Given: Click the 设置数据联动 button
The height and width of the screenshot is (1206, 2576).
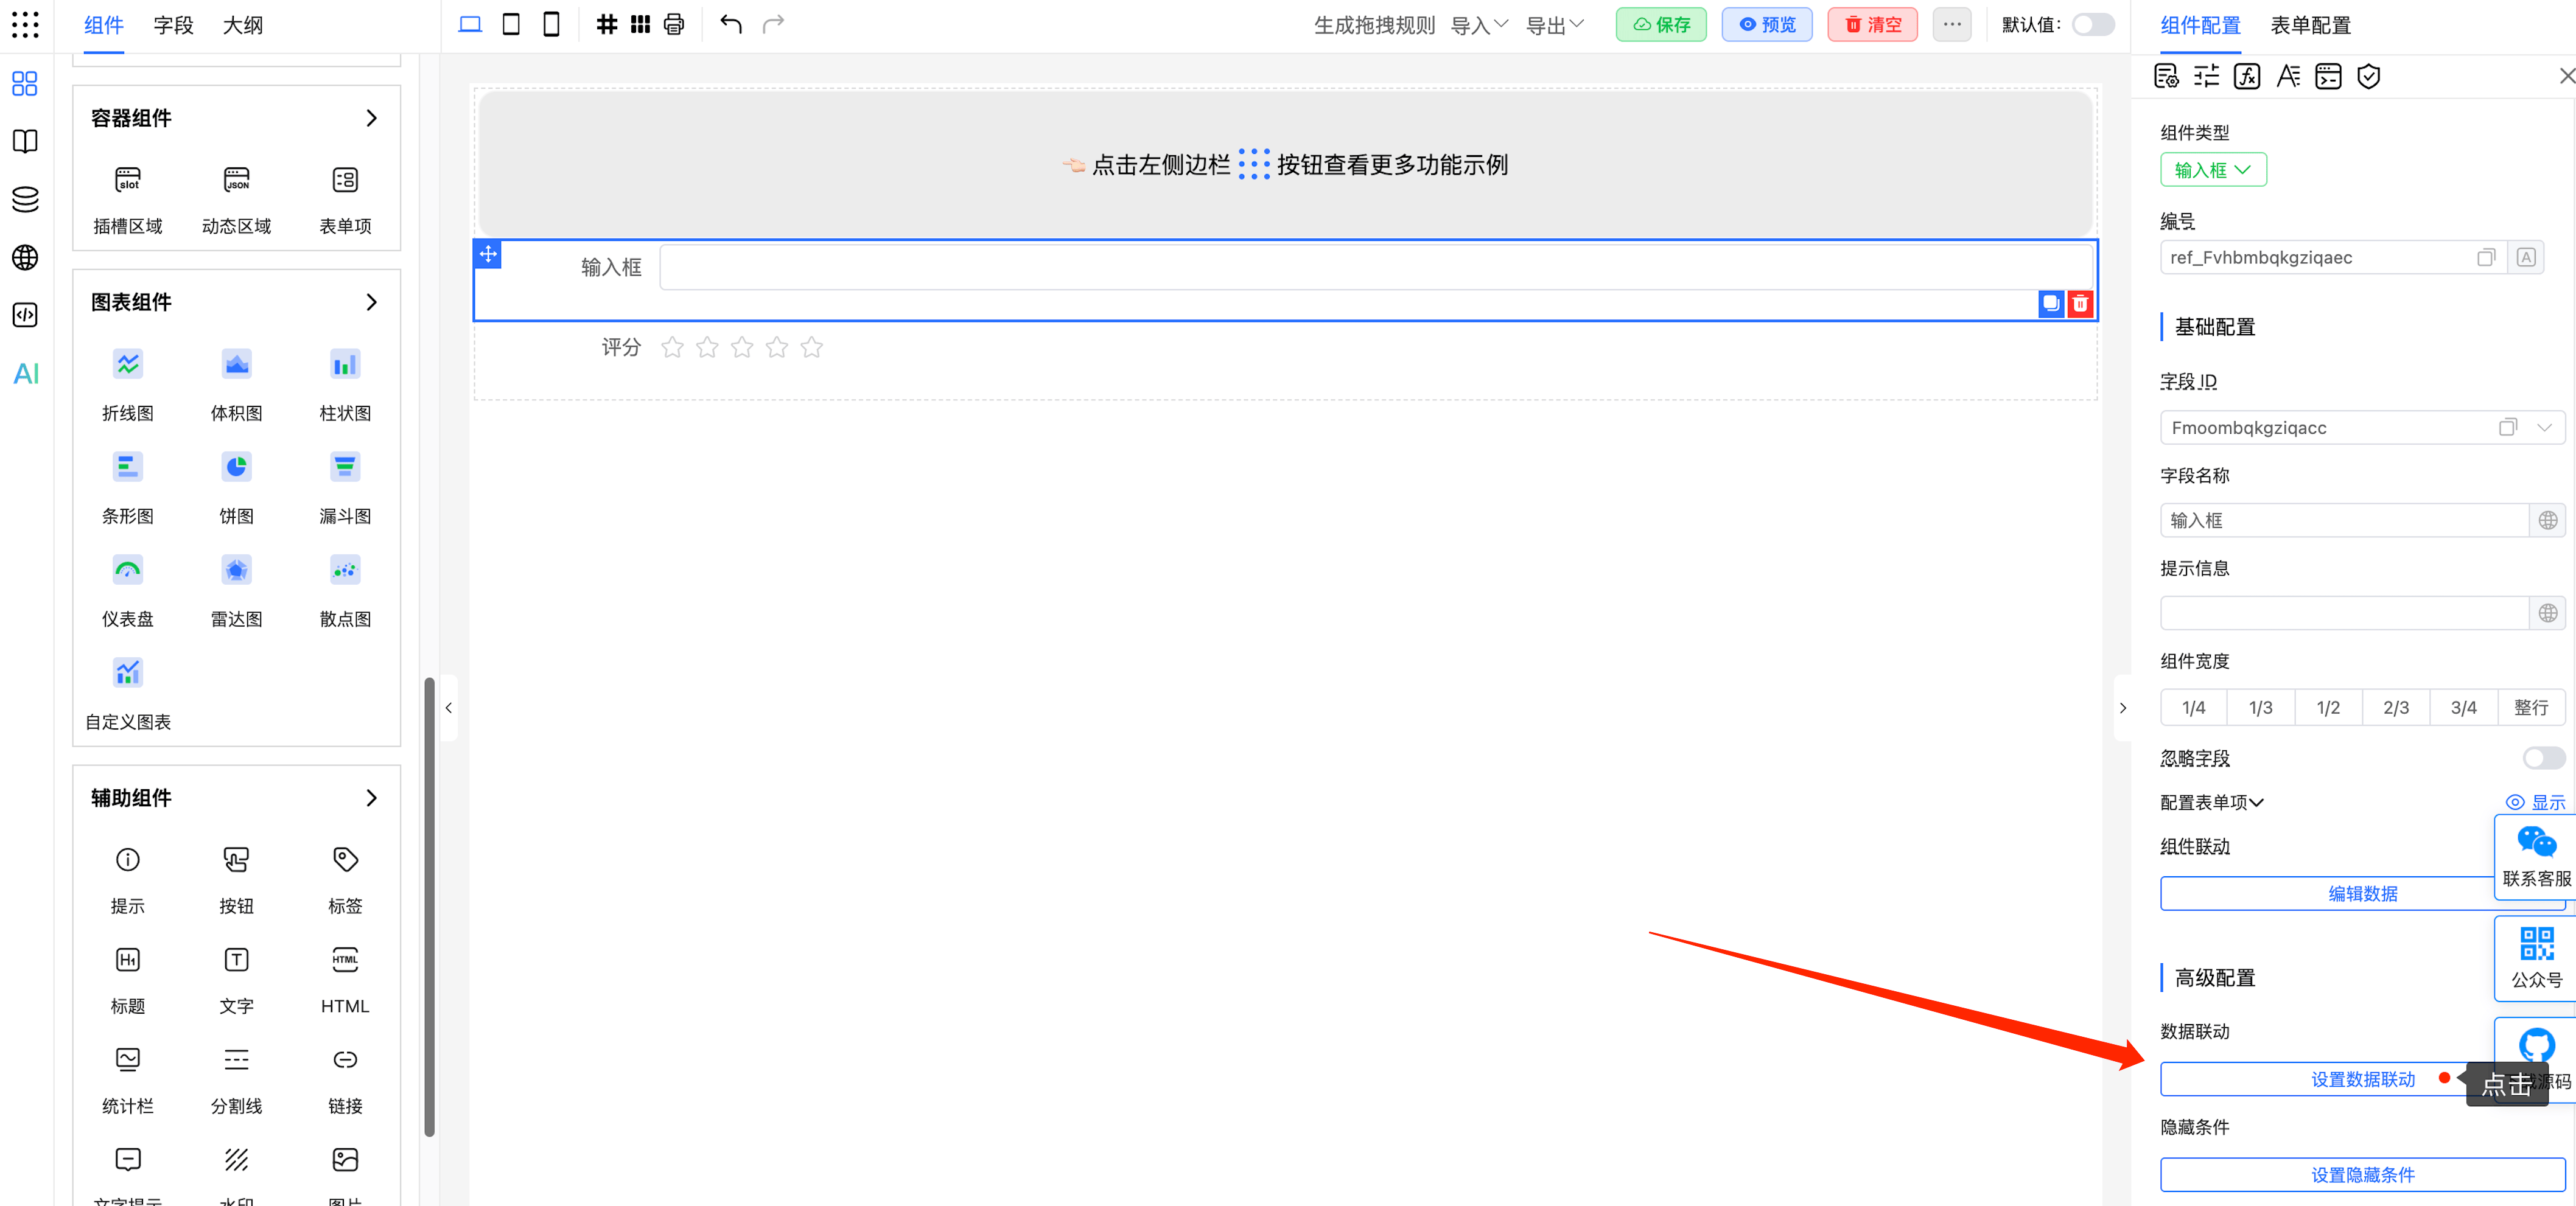Looking at the screenshot, I should click(x=2362, y=1079).
